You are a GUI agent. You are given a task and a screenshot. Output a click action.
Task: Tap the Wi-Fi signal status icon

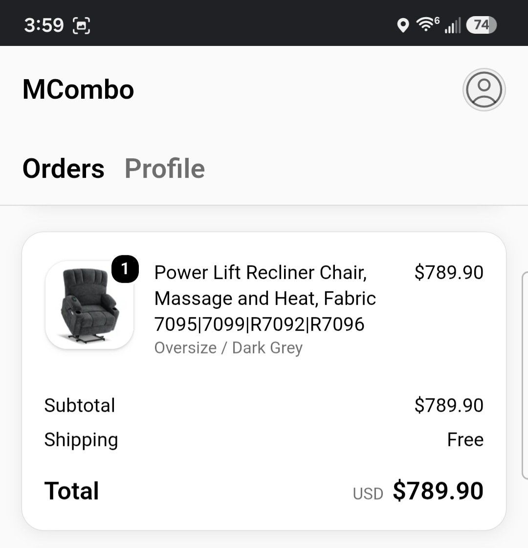click(x=427, y=24)
